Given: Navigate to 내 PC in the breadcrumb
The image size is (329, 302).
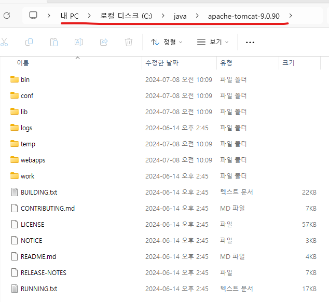Looking at the screenshot, I should [70, 16].
